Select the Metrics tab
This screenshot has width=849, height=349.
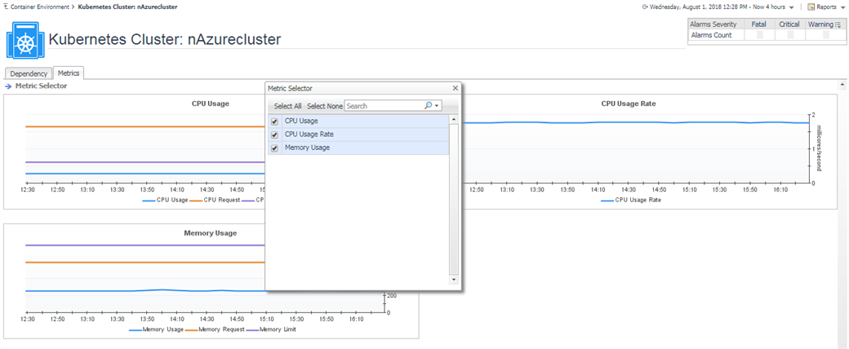coord(69,73)
